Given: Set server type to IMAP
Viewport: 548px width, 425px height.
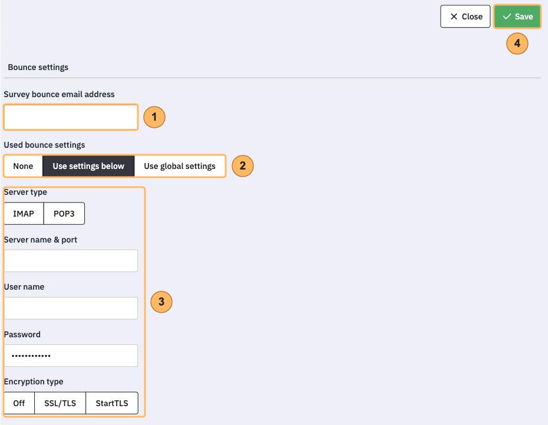Looking at the screenshot, I should coord(24,213).
